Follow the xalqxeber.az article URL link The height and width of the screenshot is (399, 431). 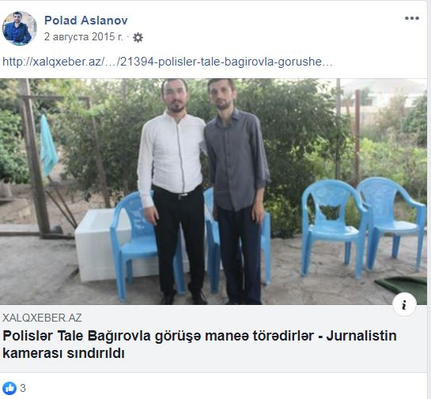pos(168,62)
